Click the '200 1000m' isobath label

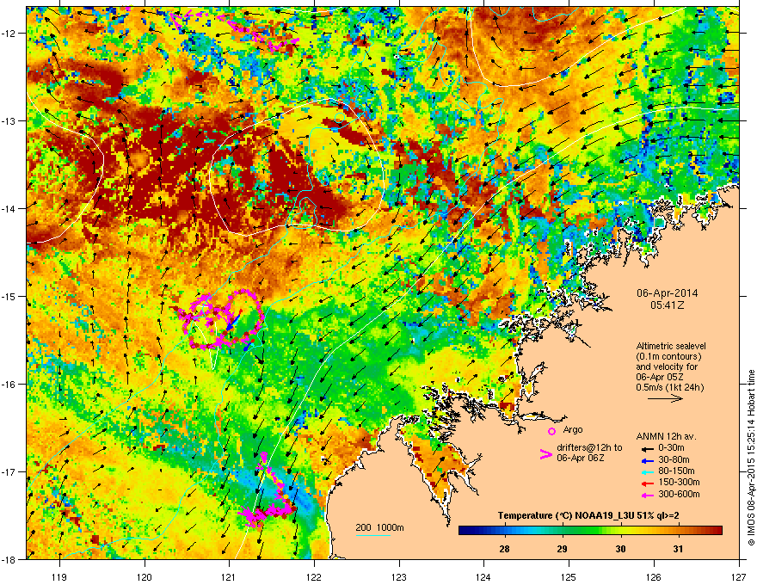point(379,527)
